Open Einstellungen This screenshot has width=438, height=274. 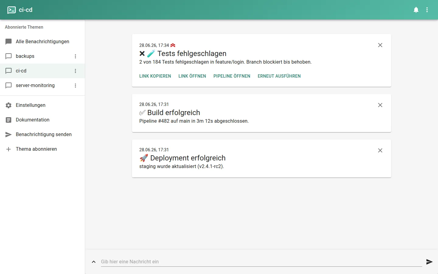pos(43,105)
